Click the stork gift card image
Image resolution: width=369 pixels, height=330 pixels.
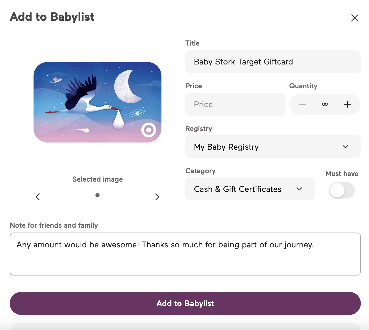click(97, 102)
